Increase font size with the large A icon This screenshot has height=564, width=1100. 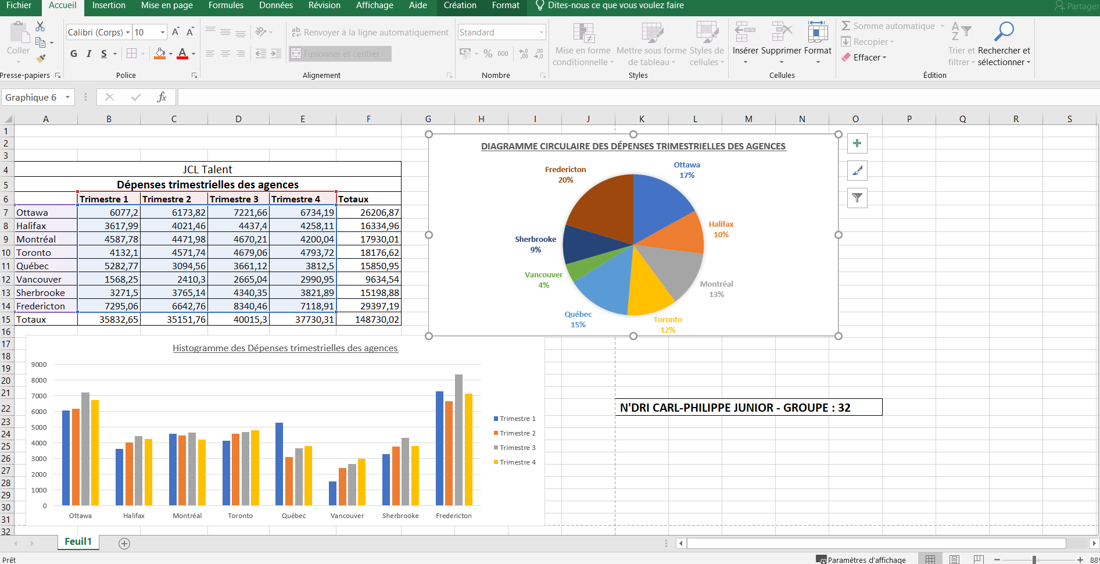175,32
